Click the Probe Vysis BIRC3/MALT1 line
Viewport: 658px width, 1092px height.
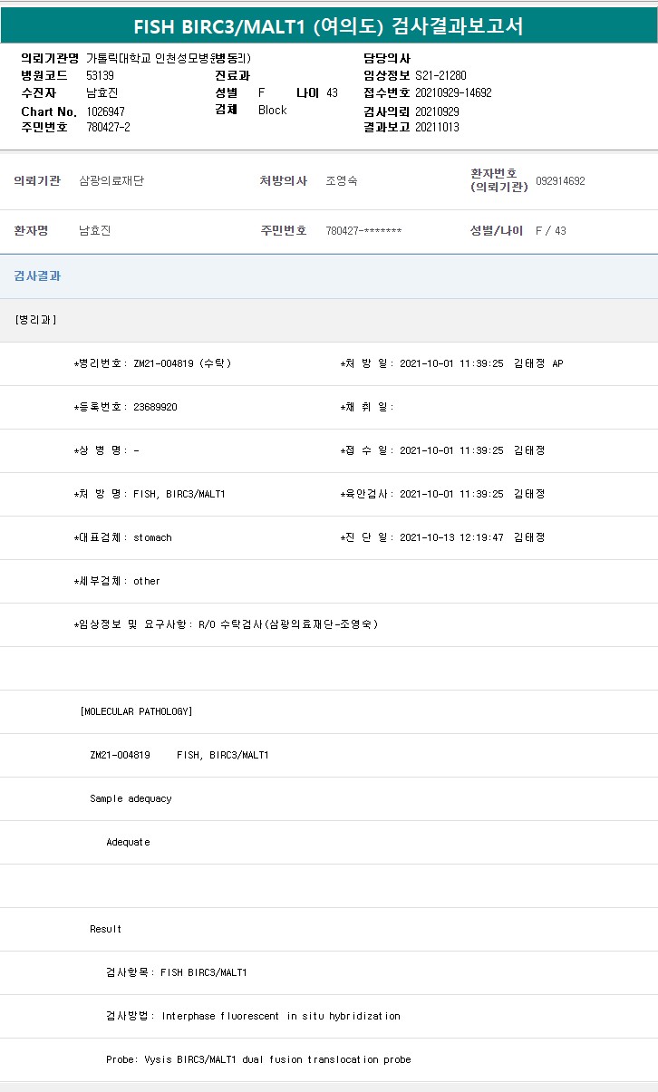coord(258,1059)
